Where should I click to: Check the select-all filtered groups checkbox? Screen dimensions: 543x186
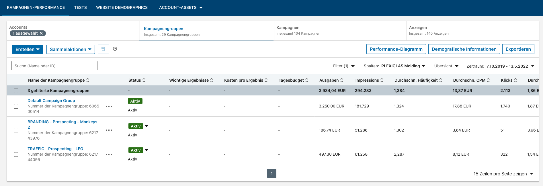[16, 91]
